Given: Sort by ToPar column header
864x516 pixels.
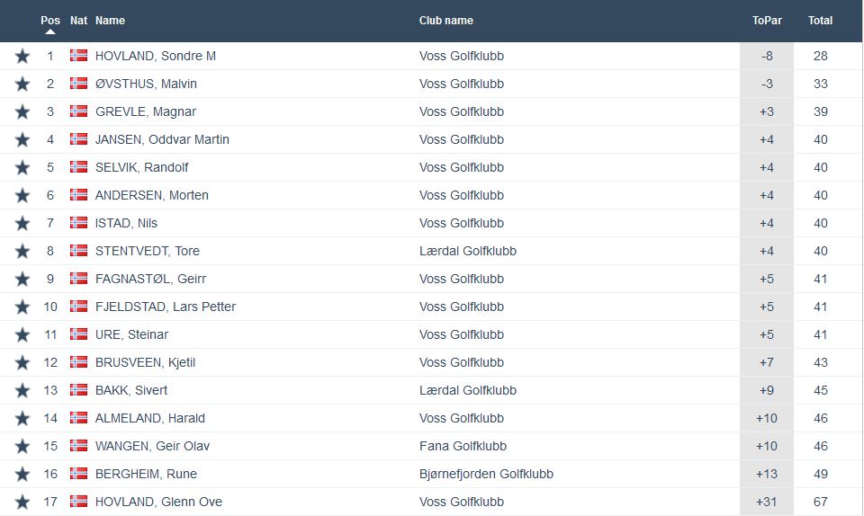Looking at the screenshot, I should [767, 21].
